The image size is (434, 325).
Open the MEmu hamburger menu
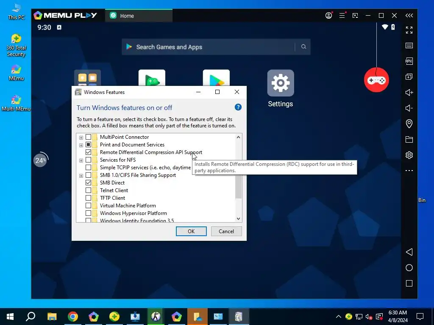(342, 16)
